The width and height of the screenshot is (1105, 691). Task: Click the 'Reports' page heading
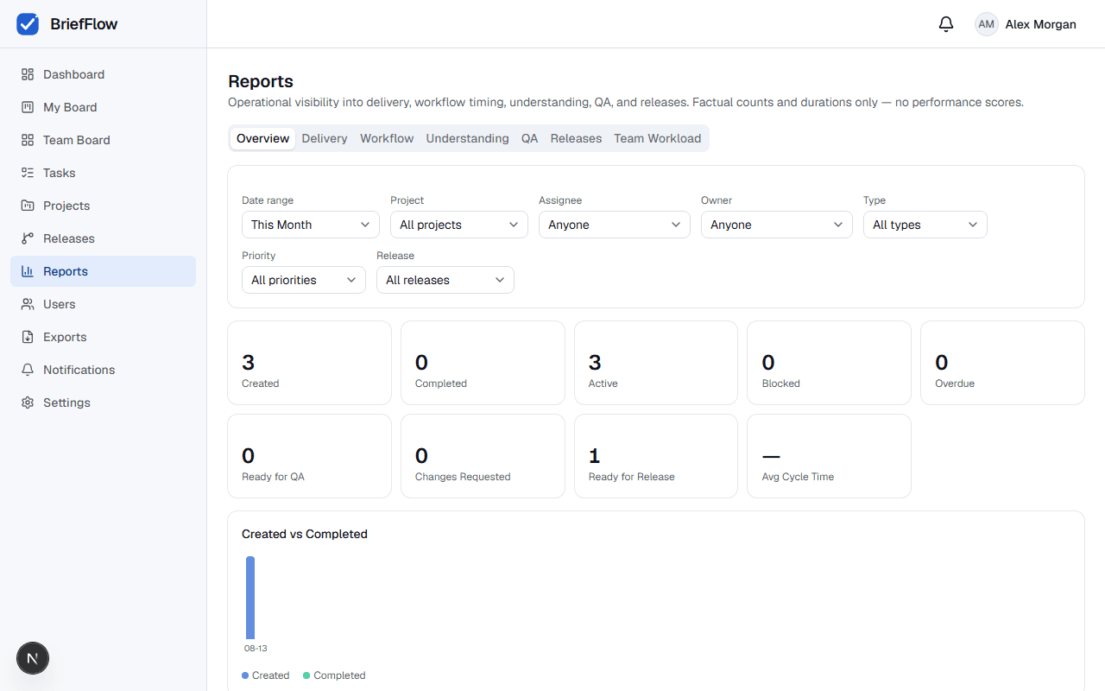(x=261, y=81)
